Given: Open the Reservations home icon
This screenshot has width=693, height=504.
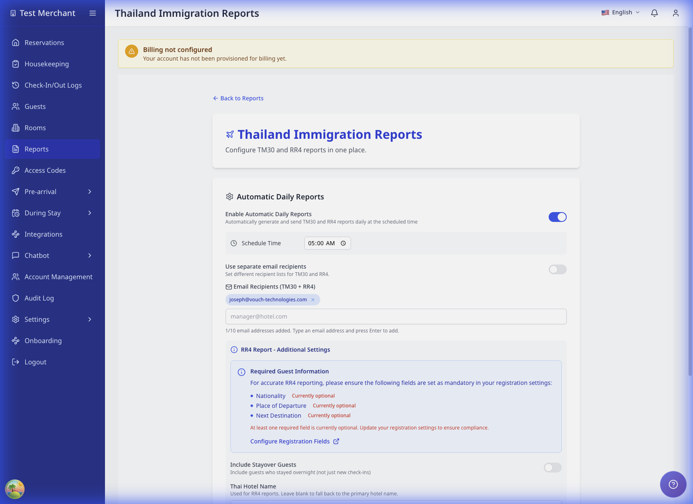Looking at the screenshot, I should coord(16,42).
